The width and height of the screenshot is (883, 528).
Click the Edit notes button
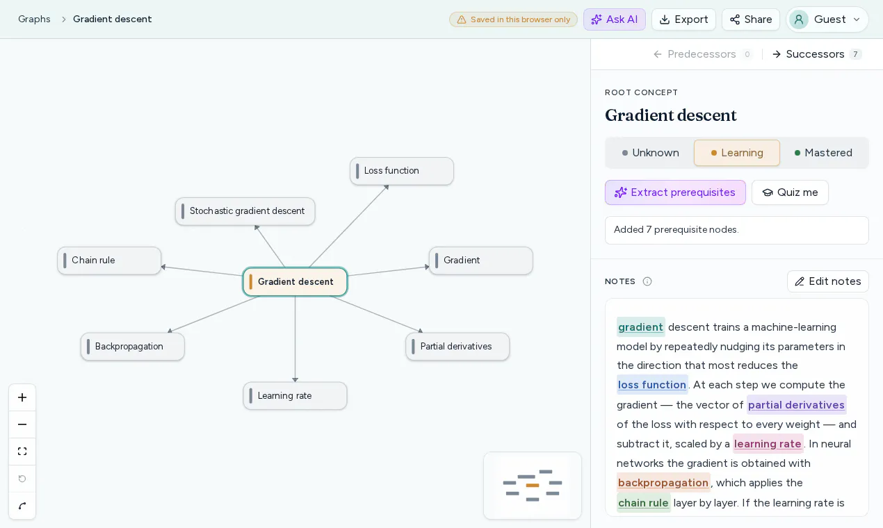828,281
